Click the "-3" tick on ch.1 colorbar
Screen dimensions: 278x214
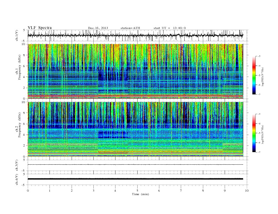[x=259, y=56]
